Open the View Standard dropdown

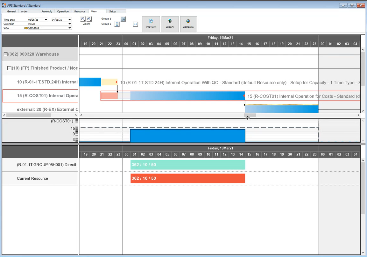point(70,28)
